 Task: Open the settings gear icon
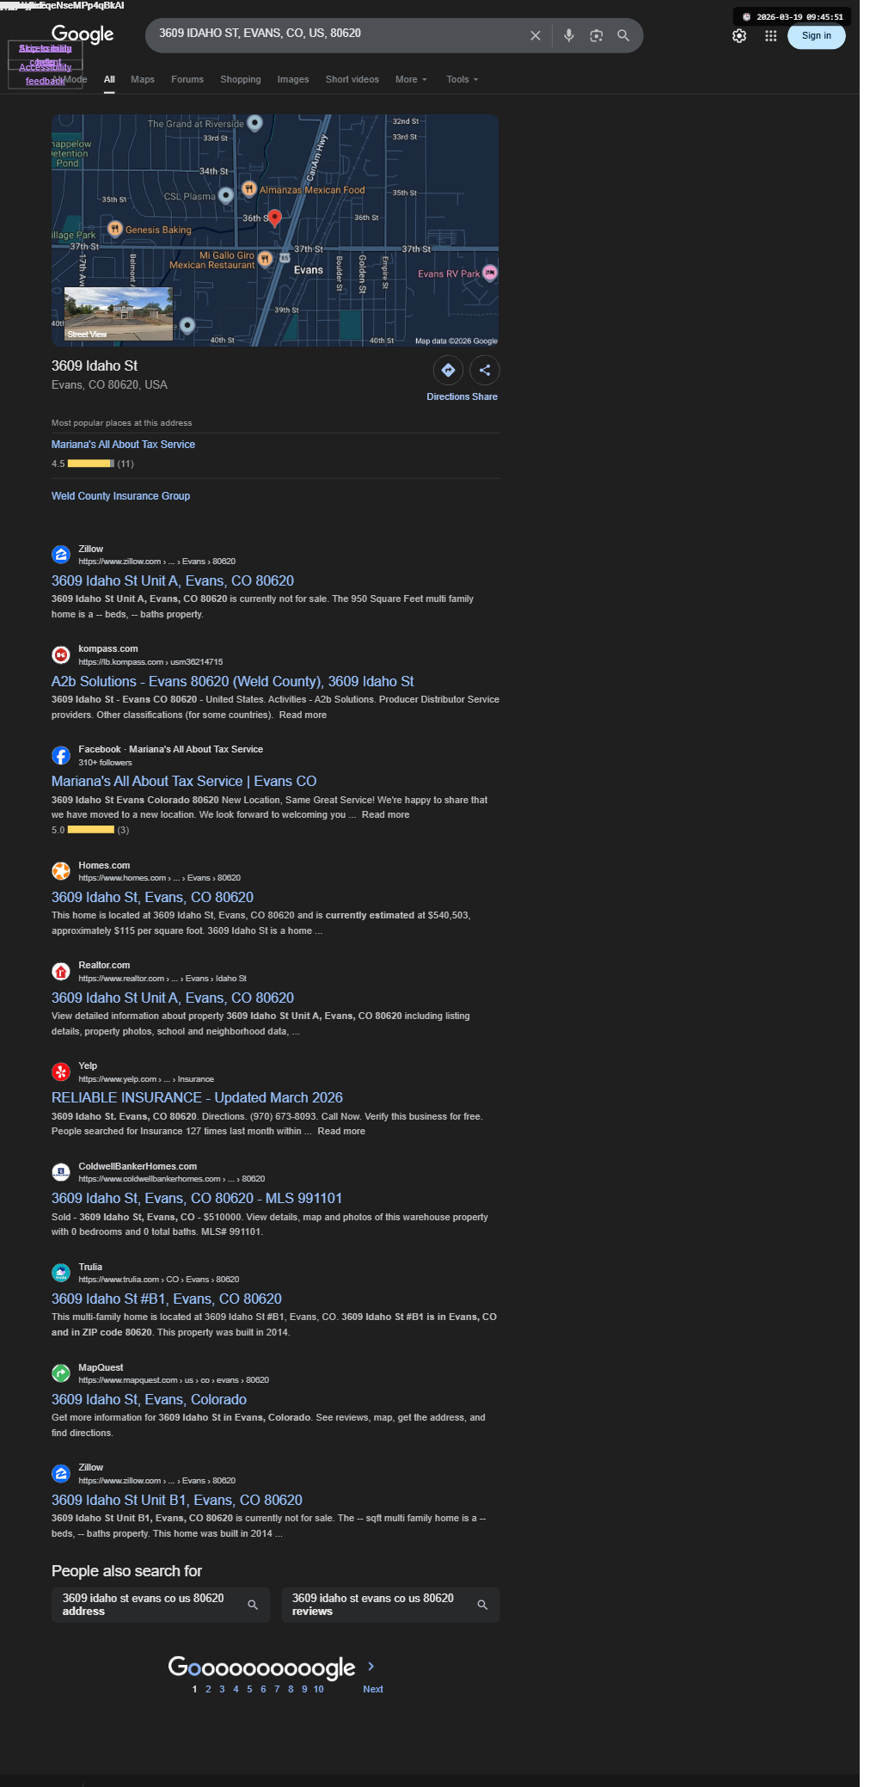pos(739,36)
